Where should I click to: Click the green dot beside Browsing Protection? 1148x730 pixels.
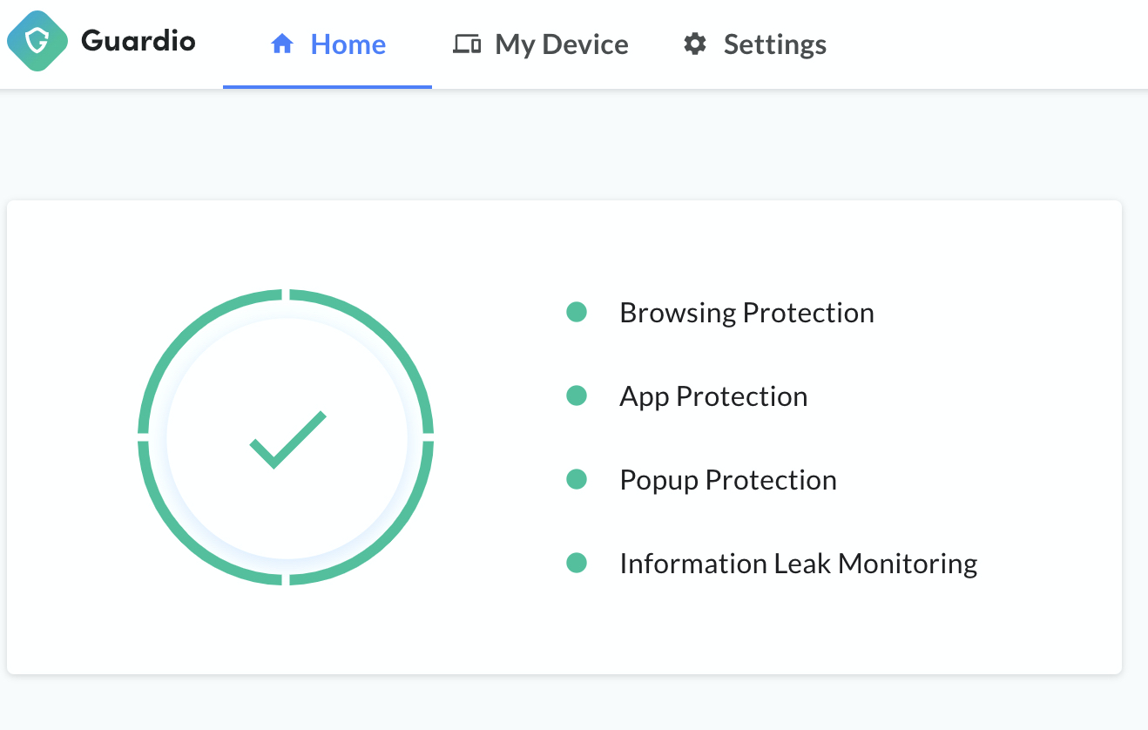coord(577,312)
